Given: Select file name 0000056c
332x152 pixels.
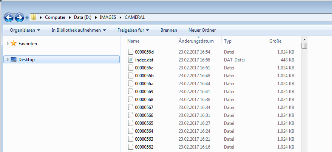Looking at the screenshot, I should pyautogui.click(x=144, y=68).
